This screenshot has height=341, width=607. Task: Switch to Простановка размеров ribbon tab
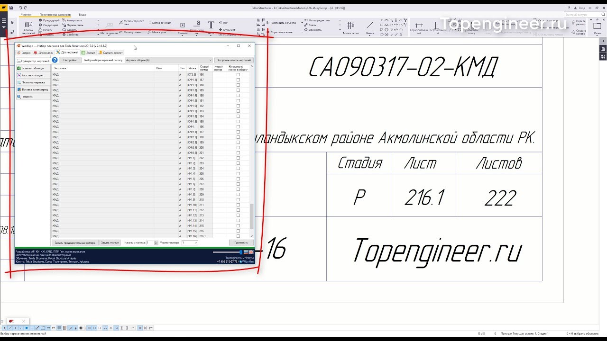click(x=55, y=15)
